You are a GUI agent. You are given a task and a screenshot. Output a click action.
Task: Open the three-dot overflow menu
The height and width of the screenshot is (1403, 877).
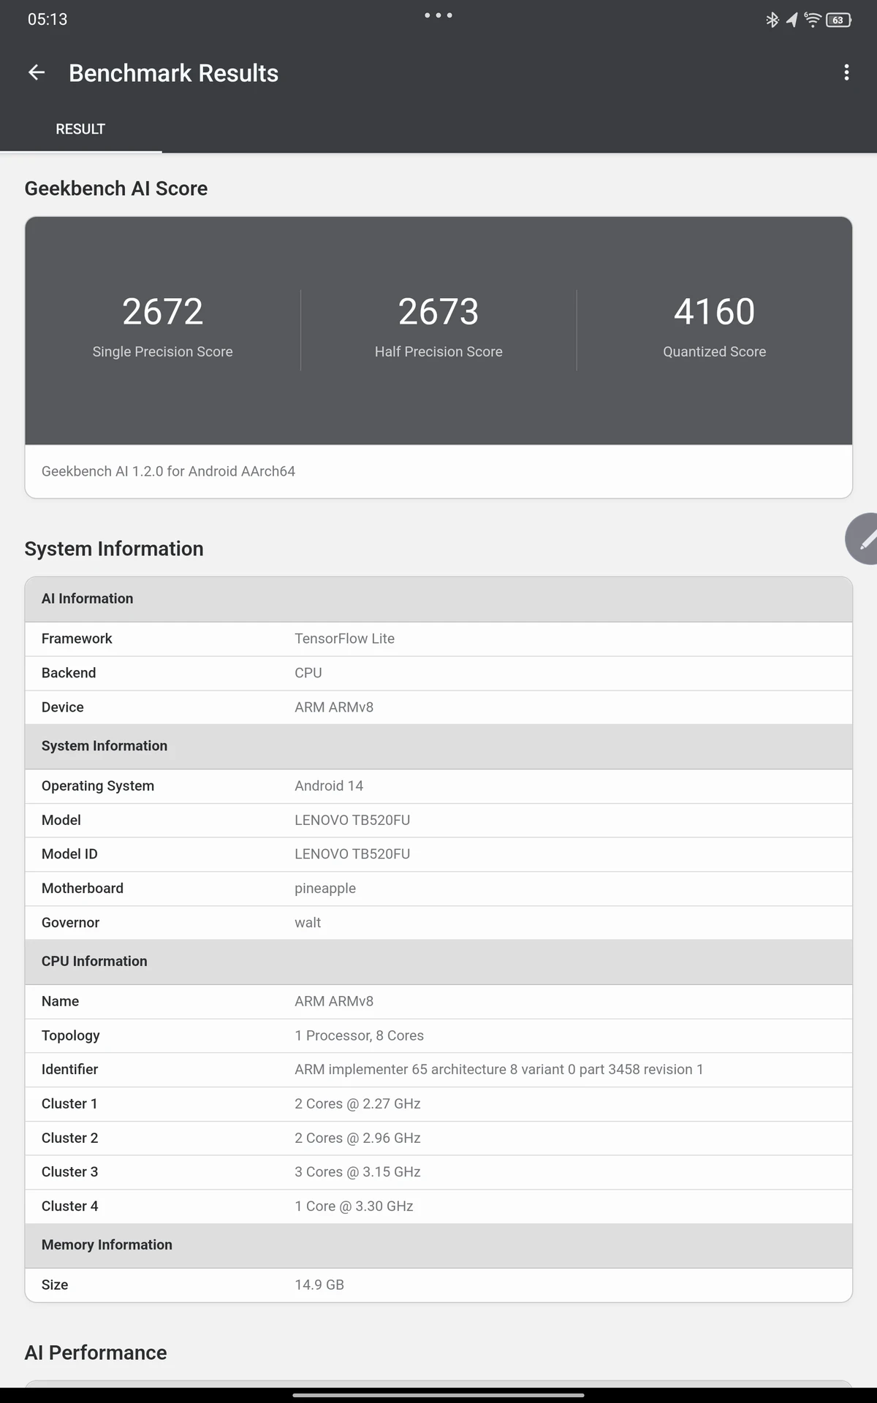(846, 72)
